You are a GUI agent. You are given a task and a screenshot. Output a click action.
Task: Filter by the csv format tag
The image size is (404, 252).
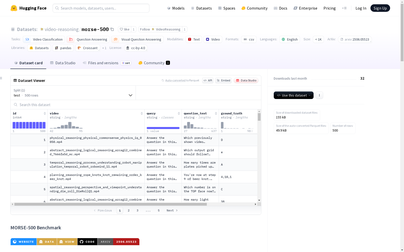tap(249, 39)
